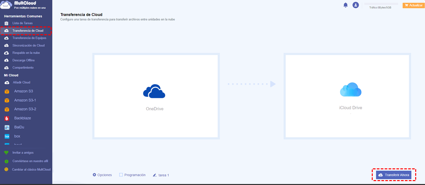The height and width of the screenshot is (185, 425).
Task: Click the box drive icon
Action: (x=7, y=136)
